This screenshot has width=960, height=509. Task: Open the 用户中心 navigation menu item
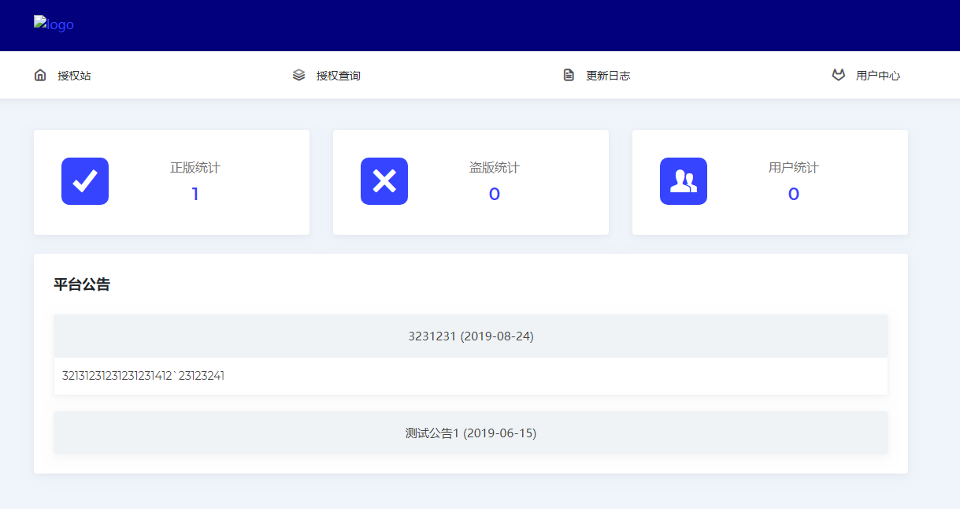[877, 75]
